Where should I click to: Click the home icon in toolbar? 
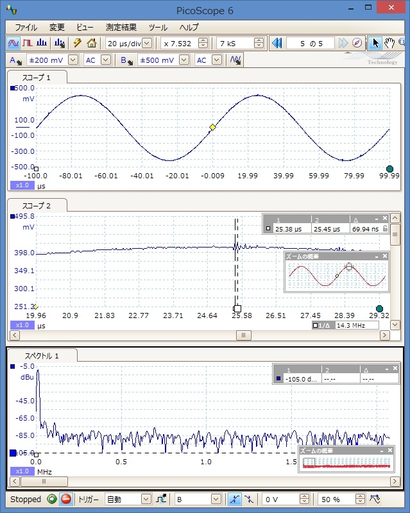[92, 43]
